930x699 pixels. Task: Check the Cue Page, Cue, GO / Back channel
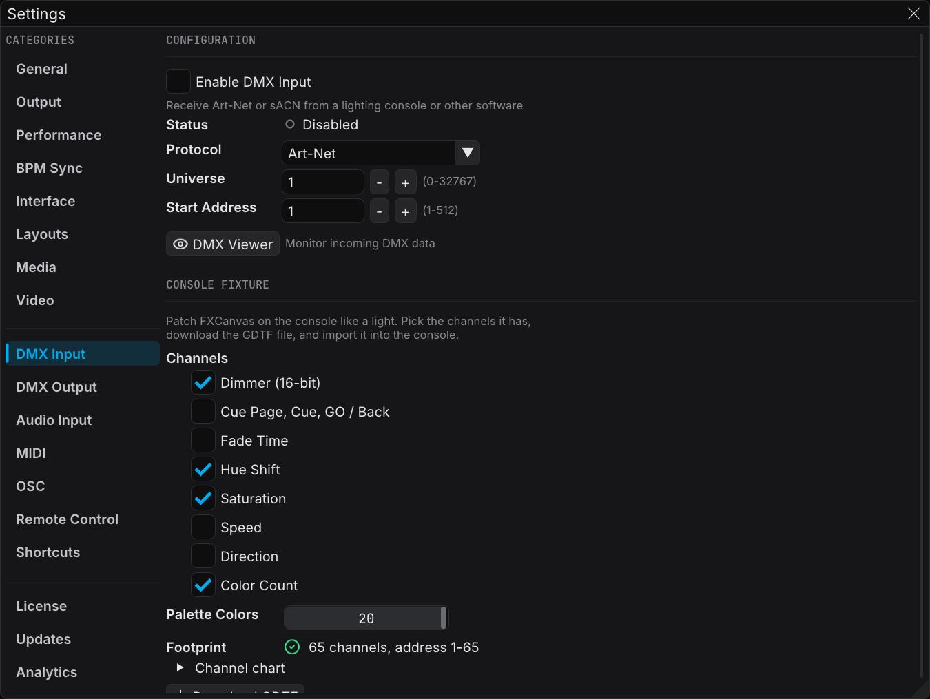(203, 412)
